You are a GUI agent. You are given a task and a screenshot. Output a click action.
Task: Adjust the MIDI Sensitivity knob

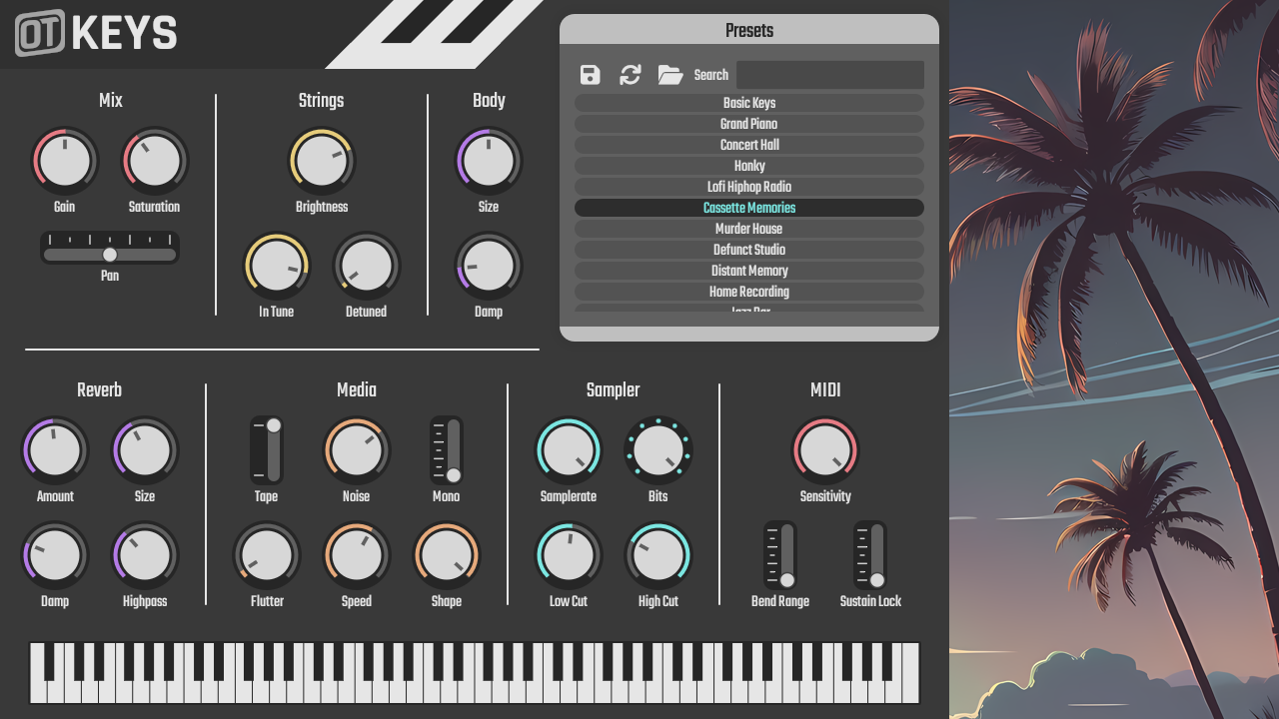825,450
